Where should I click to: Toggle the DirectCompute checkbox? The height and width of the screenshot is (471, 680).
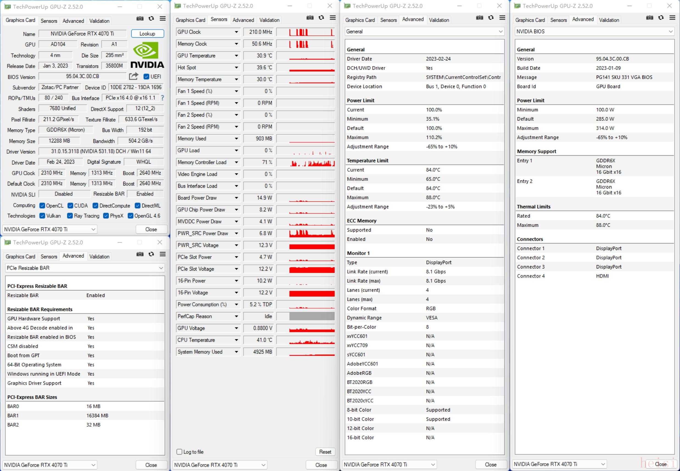click(95, 206)
